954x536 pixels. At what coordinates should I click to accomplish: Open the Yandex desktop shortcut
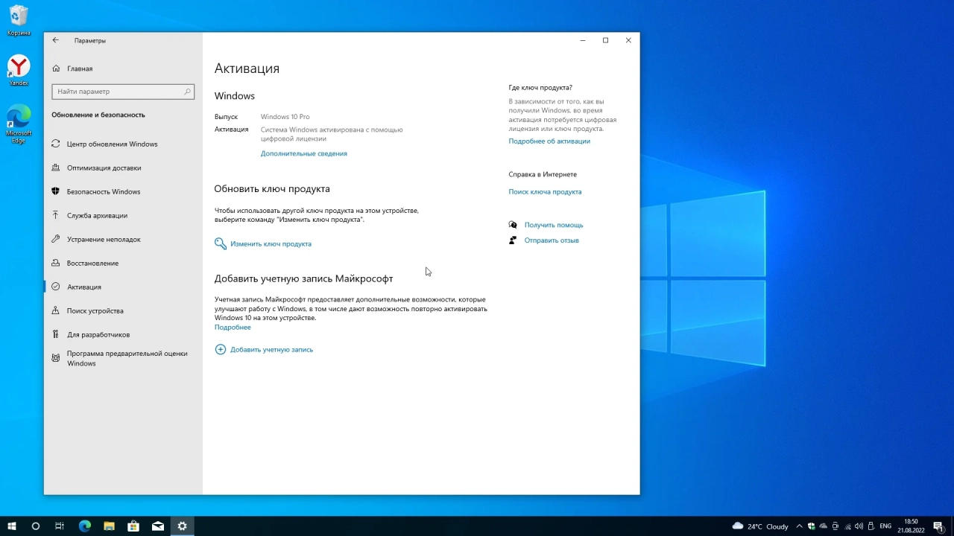(19, 71)
